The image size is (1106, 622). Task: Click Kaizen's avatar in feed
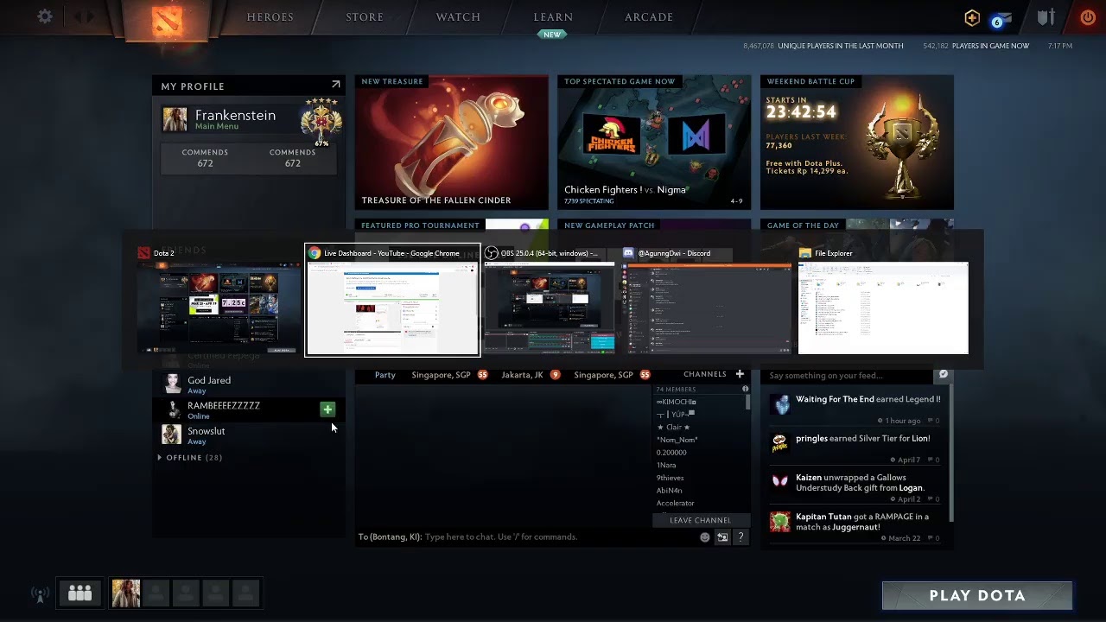(x=780, y=481)
